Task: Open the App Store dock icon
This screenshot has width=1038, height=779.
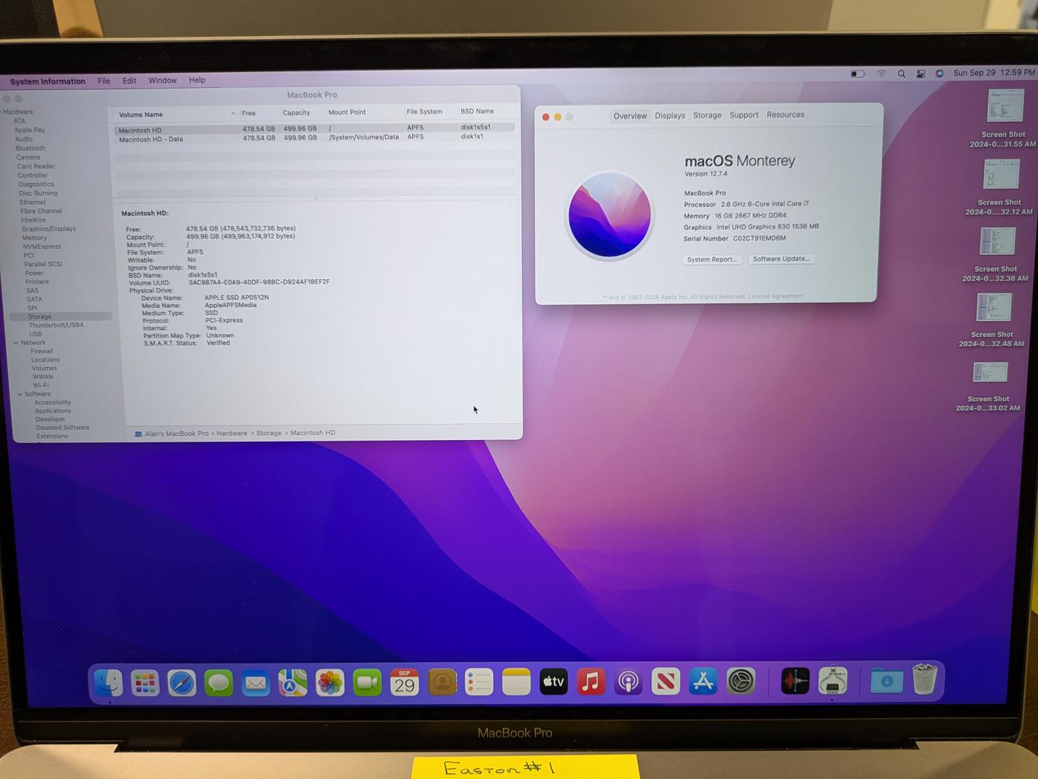Action: 703,682
